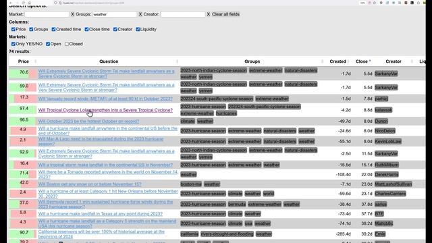Sort by the Created column sort handle
The image size is (432, 243).
coord(348,61)
